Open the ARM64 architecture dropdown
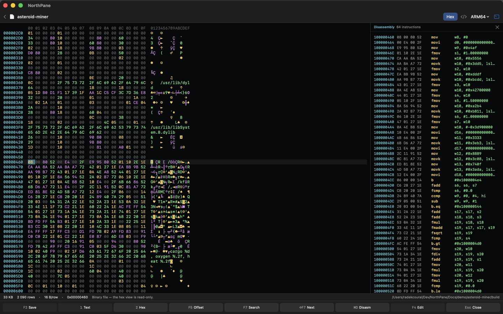The image size is (503, 314). pyautogui.click(x=480, y=17)
